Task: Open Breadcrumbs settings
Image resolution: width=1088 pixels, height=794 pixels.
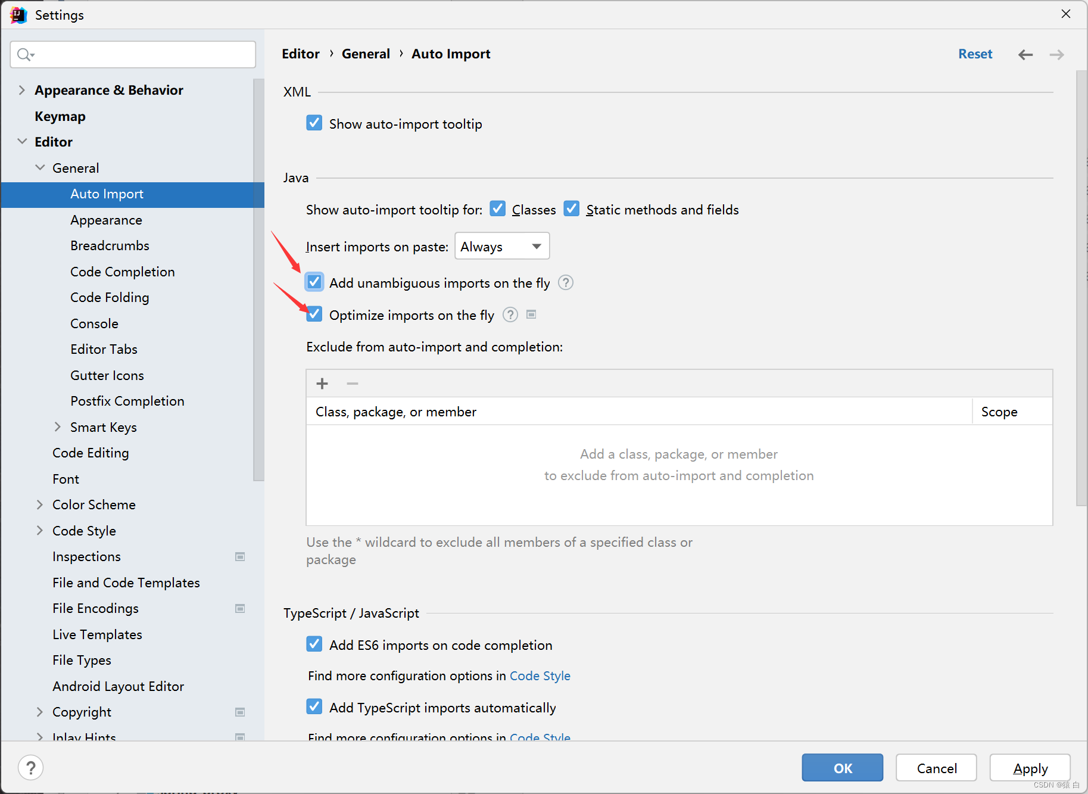Action: point(110,245)
